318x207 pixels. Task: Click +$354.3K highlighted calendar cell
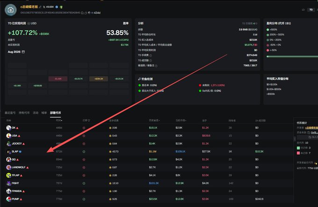pos(99,79)
